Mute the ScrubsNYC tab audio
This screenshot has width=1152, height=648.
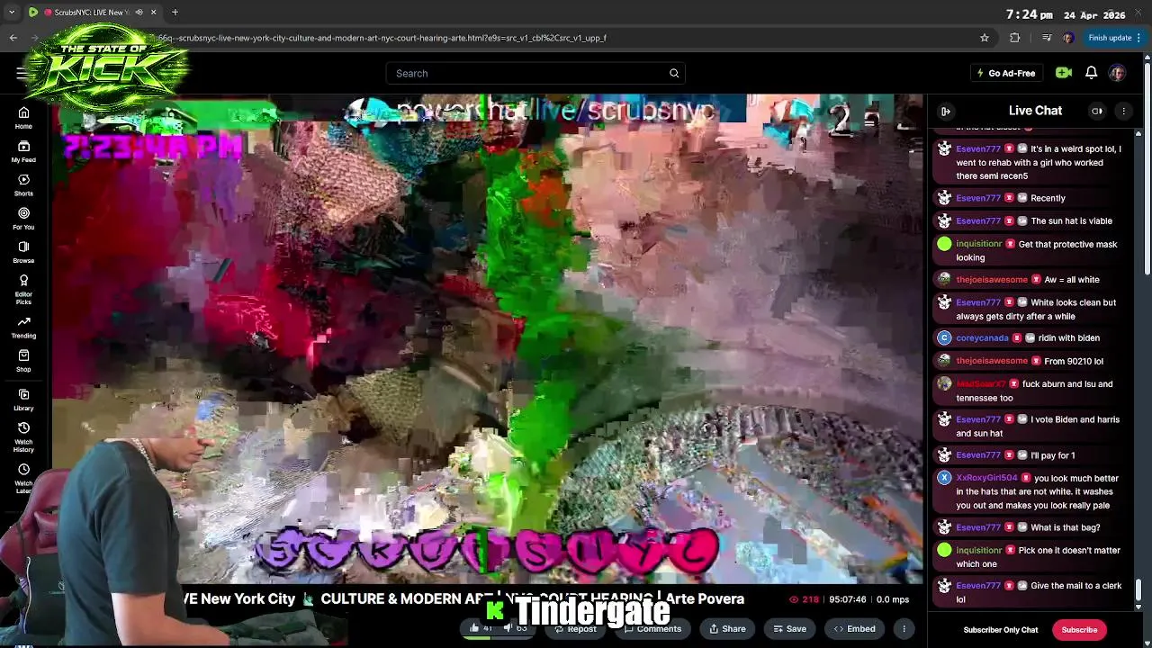coord(139,12)
